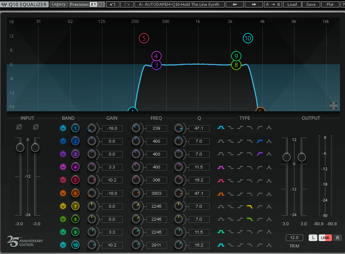Viewport: 345px width, 254px height.
Task: Toggle band 2 power button
Action: tap(63, 141)
